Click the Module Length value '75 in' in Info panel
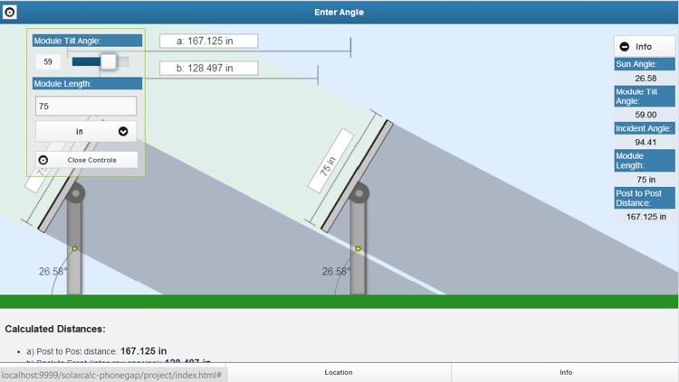The width and height of the screenshot is (679, 382). pyautogui.click(x=646, y=180)
